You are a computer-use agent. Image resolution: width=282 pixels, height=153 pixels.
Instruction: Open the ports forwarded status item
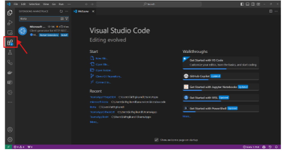[30, 147]
